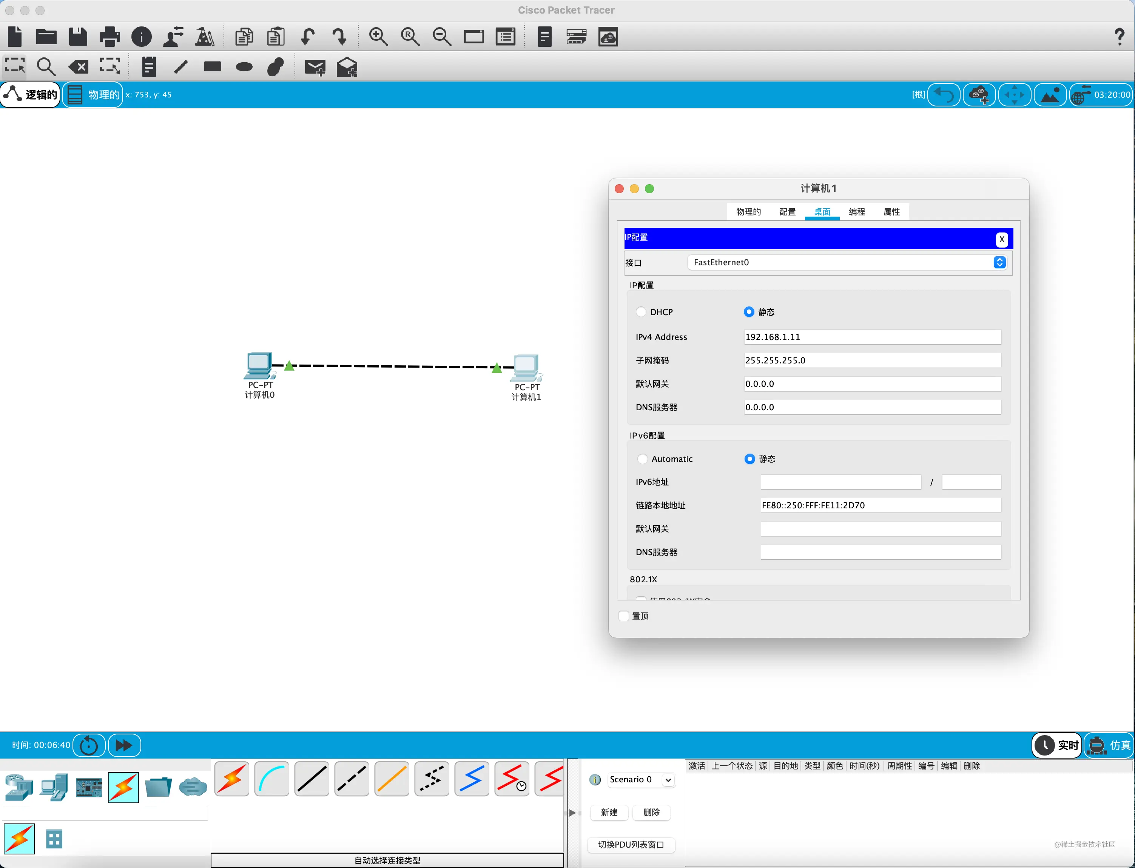Choose the Copper Cross-Over dashed cable

352,779
